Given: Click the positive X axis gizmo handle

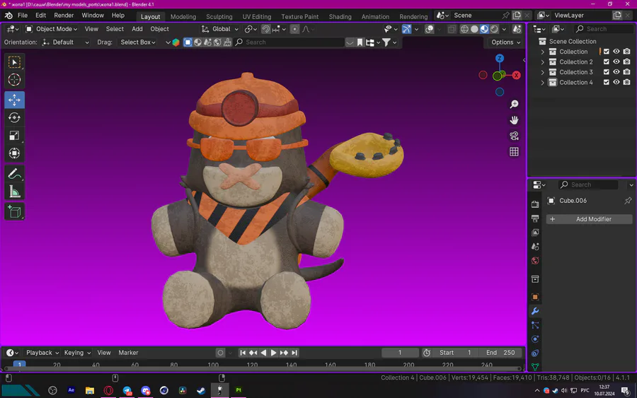Looking at the screenshot, I should click(x=517, y=76).
